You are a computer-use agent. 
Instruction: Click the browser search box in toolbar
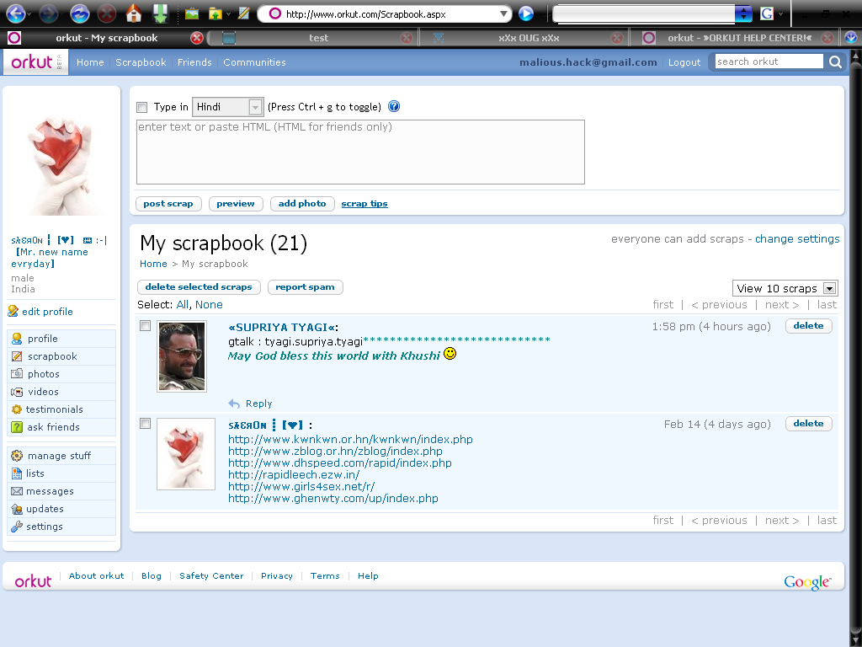tap(644, 13)
